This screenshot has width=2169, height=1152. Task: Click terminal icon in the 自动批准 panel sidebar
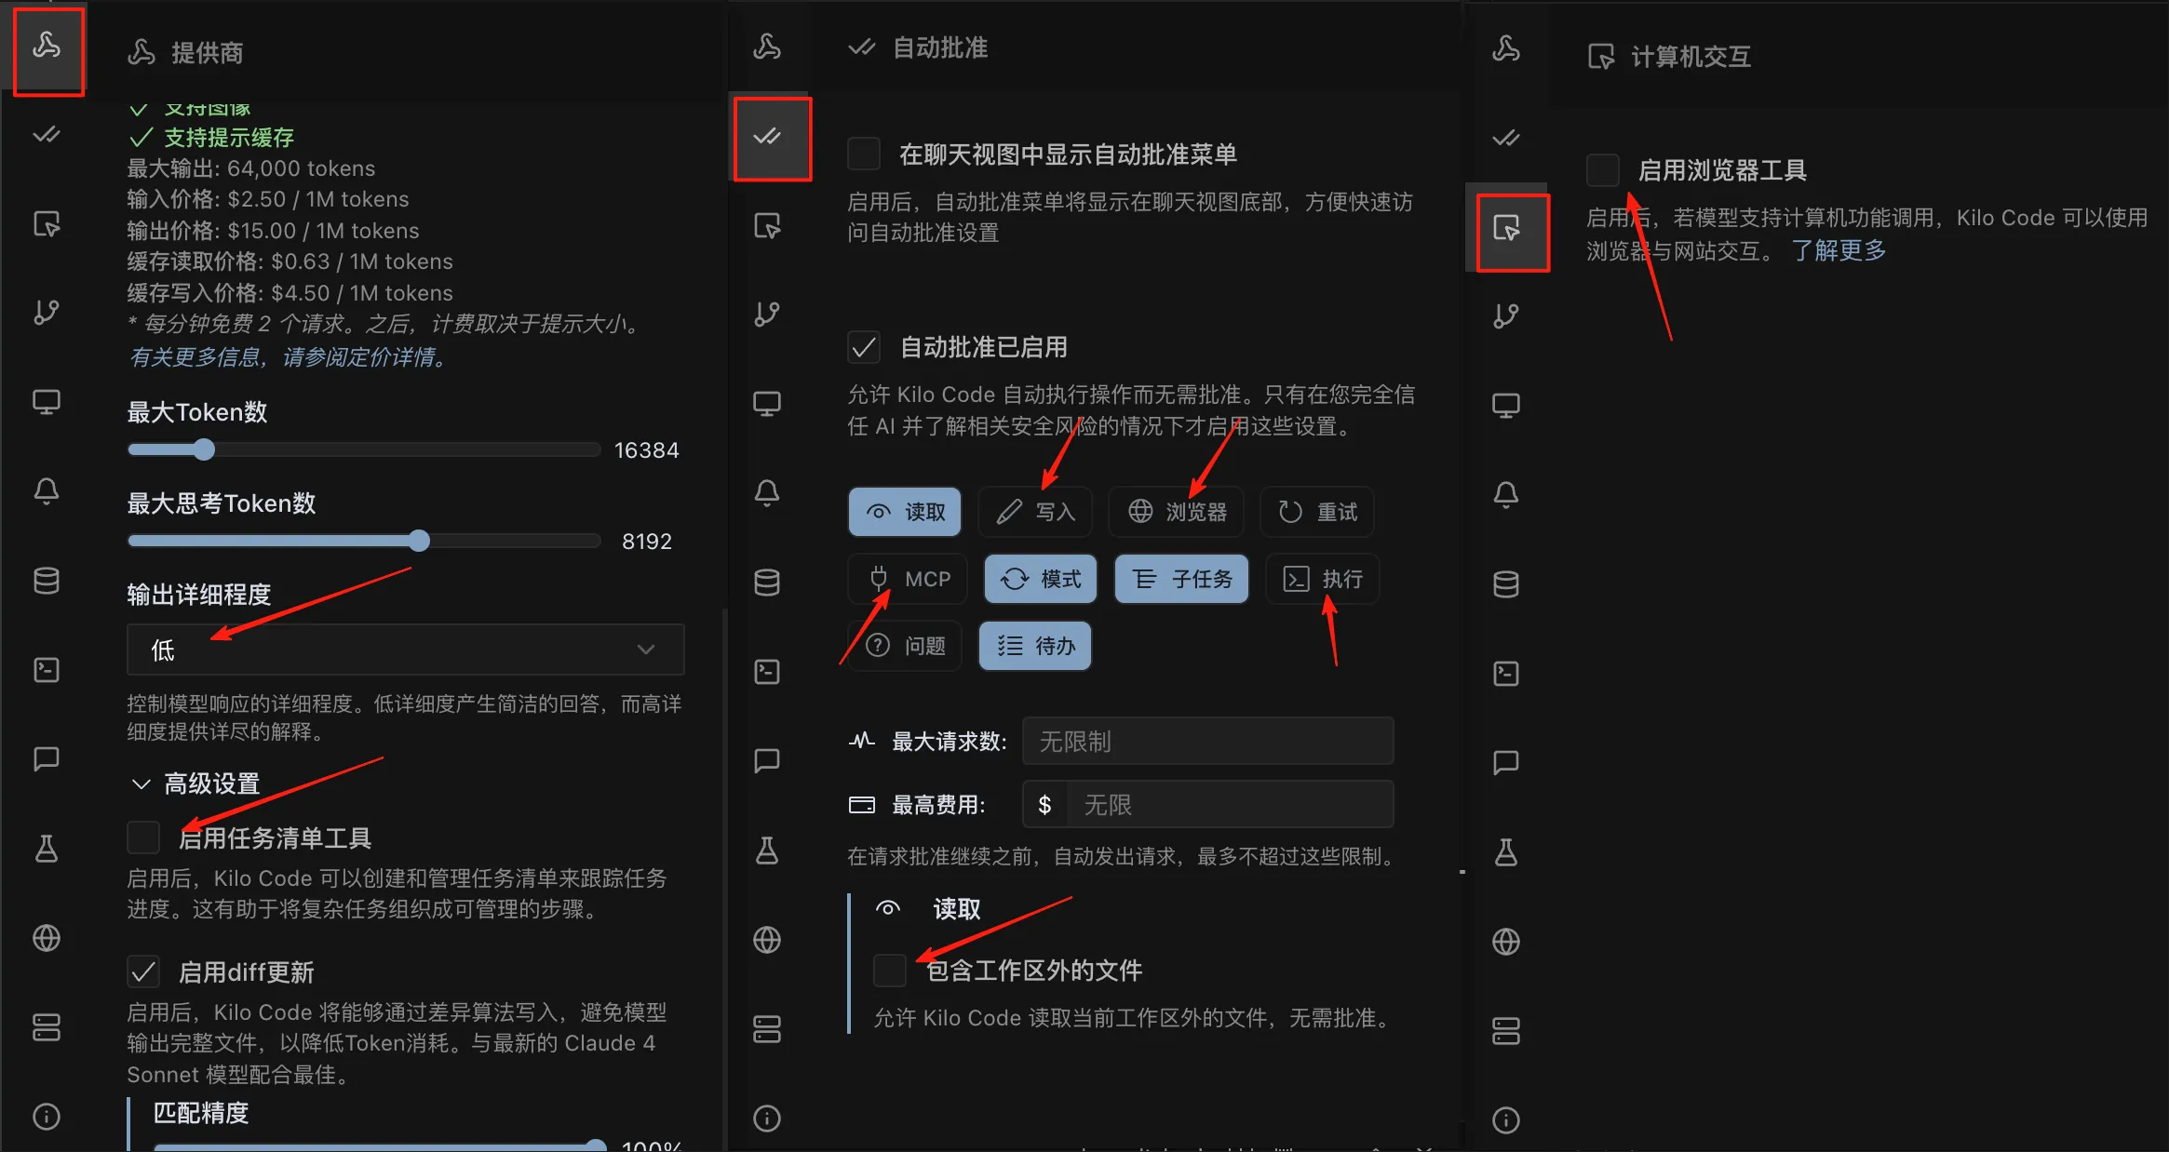tap(767, 672)
